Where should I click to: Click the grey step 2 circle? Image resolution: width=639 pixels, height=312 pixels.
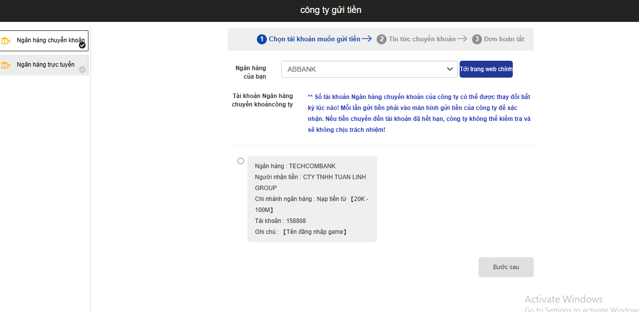tap(382, 39)
